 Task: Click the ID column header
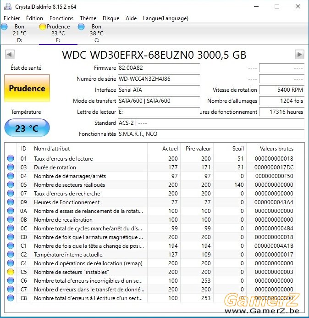23,149
